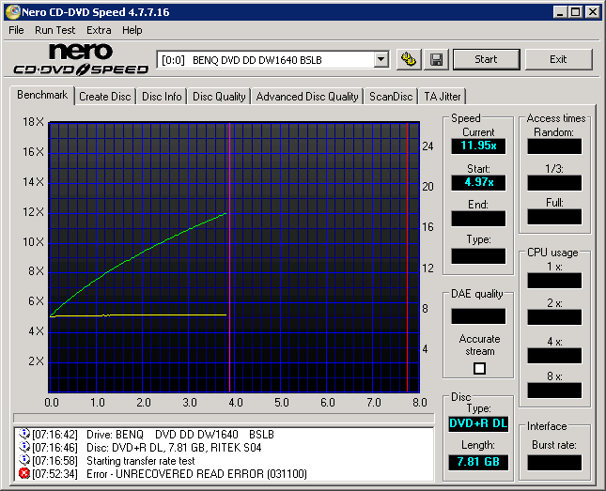Switch to the ScanDisc tab
Screen dimensions: 606x491
pyautogui.click(x=391, y=96)
